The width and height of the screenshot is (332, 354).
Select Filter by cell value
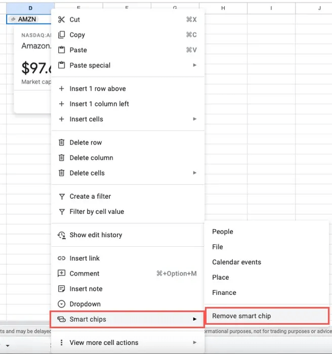point(128,212)
